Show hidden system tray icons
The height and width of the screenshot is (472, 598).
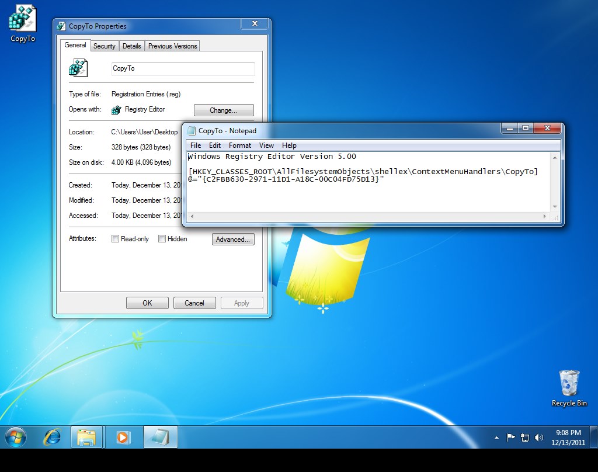point(496,438)
